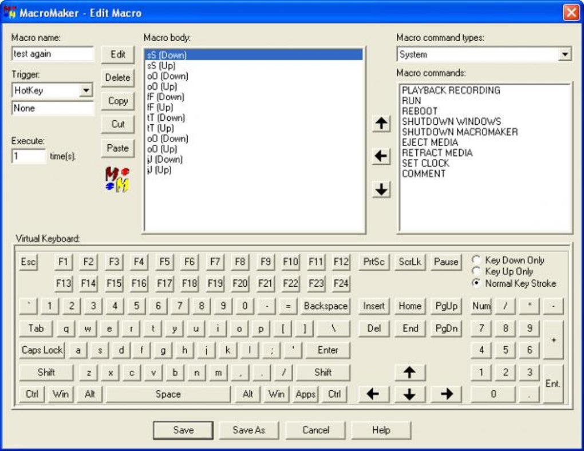584x451 pixels.
Task: Click the hotkey field showing None
Action: point(53,108)
